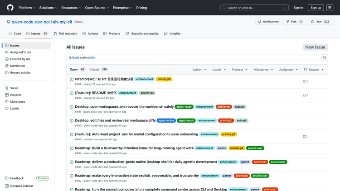Click the Collapse sidebar icon

pyautogui.click(x=7, y=186)
